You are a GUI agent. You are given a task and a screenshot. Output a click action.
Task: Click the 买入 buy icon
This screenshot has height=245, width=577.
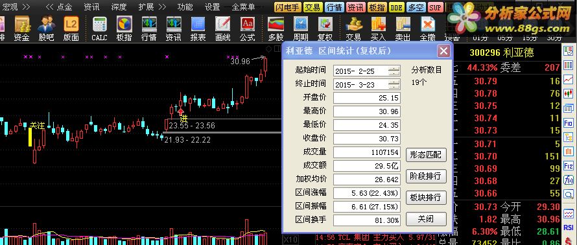pos(378,29)
